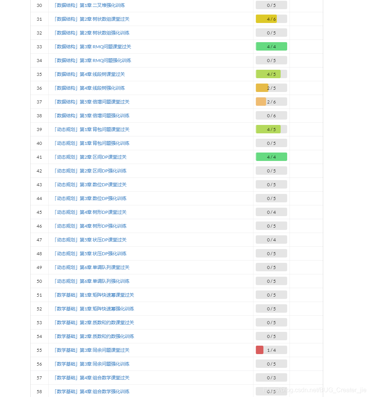Open 第1章 二叉堆强化训练 link
Viewport: 370px width, 397px height.
[x=90, y=5]
